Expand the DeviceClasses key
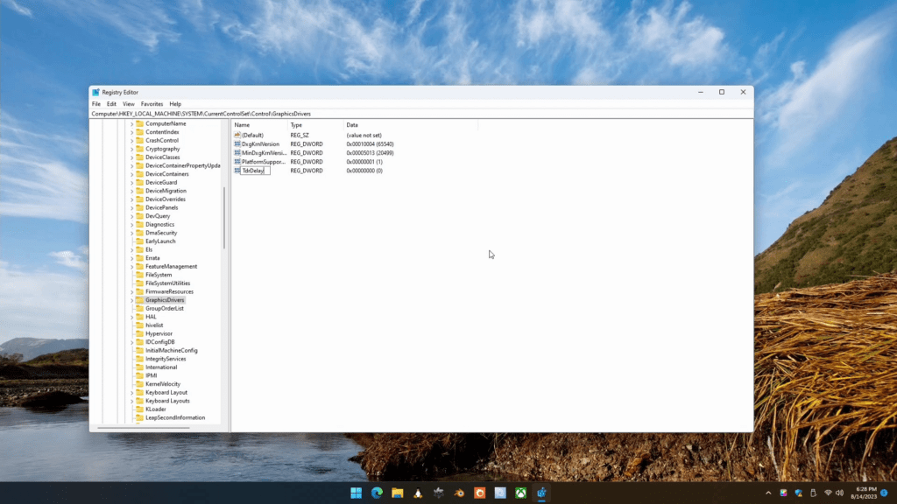The image size is (897, 504). coord(131,157)
